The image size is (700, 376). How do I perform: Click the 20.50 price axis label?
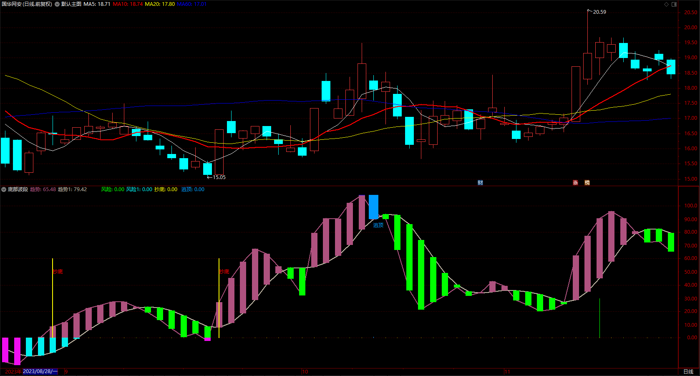coord(690,13)
